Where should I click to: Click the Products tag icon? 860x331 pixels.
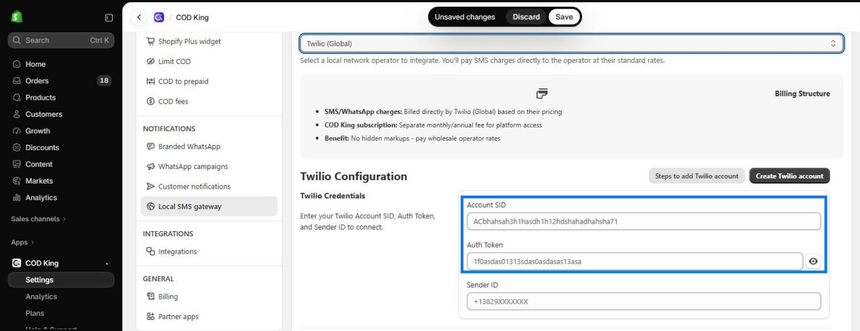coord(16,97)
